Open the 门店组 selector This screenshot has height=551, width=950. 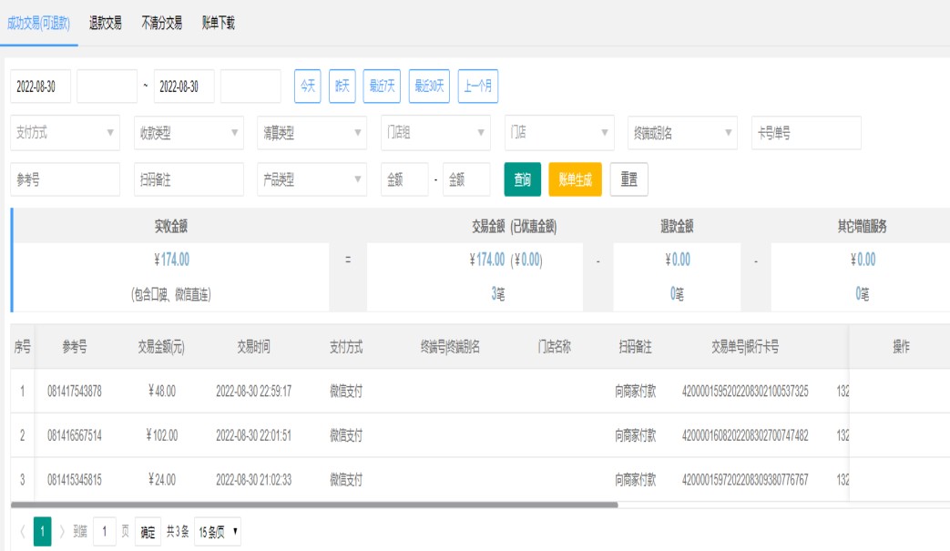coord(434,133)
